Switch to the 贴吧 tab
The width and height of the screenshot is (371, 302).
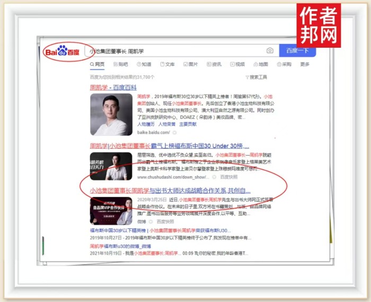click(x=120, y=65)
